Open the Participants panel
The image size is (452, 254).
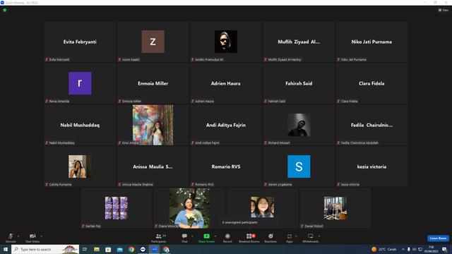[x=158, y=238]
